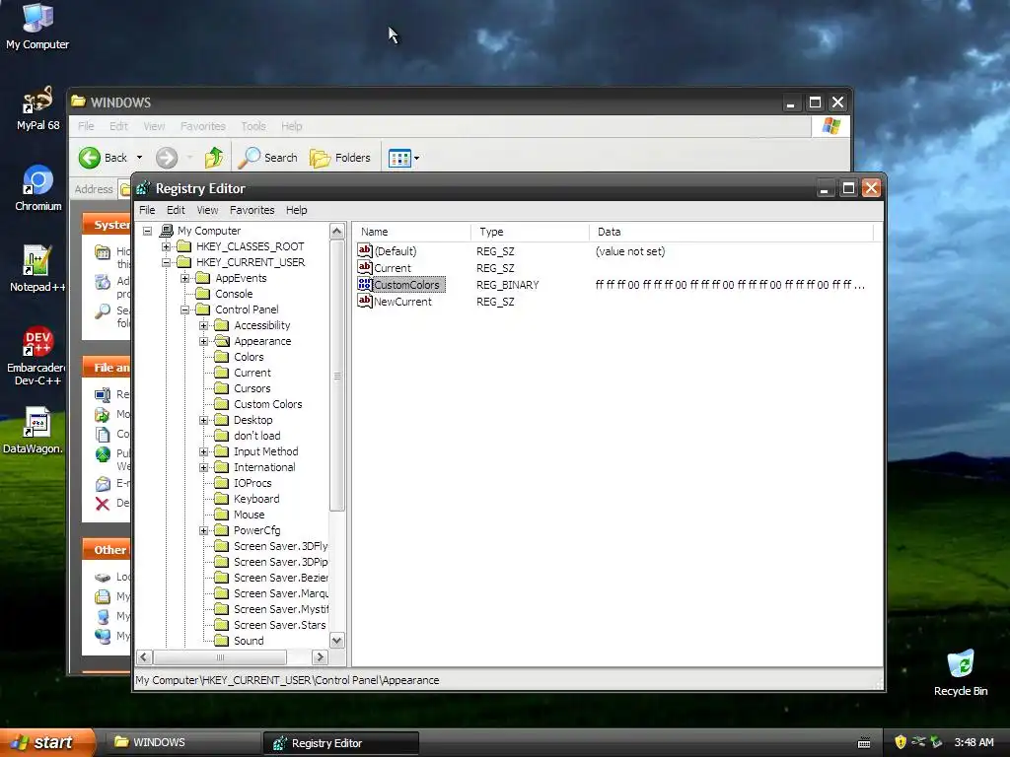Click the Start button
This screenshot has width=1010, height=757.
(46, 742)
